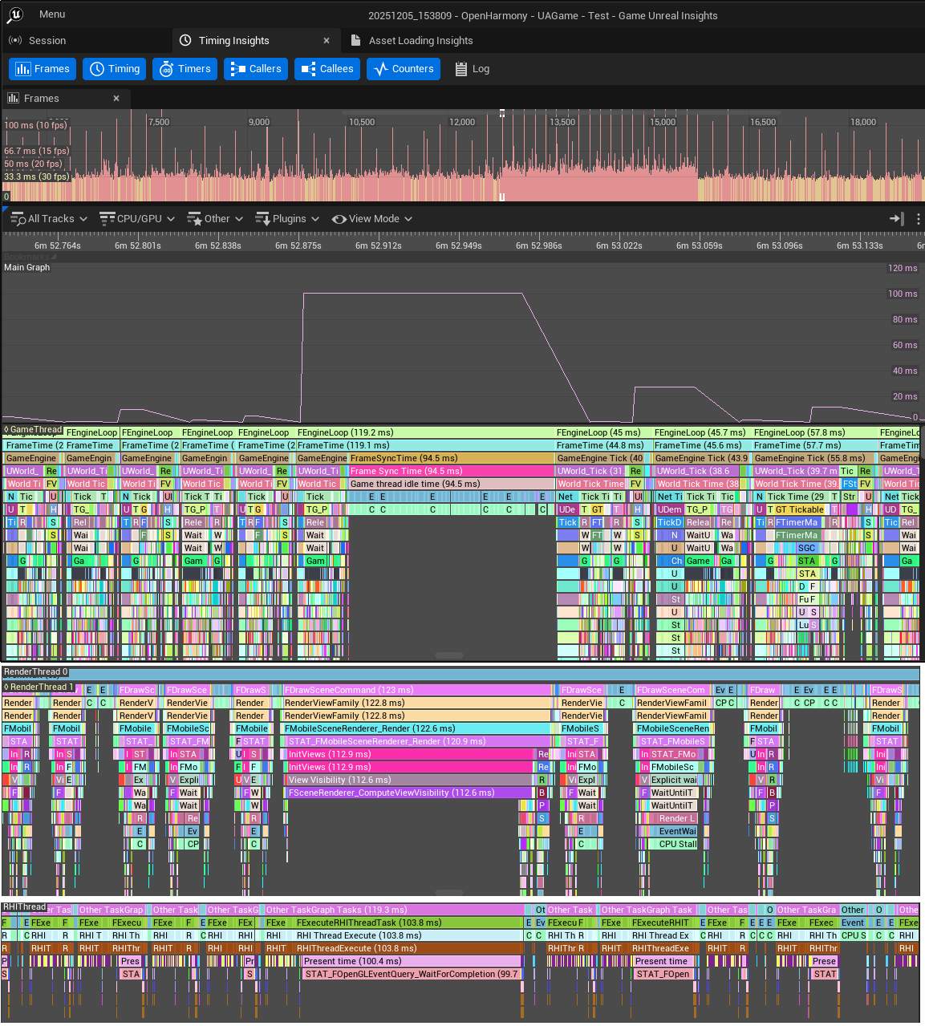Click the RenderThread 0 track header

(x=35, y=672)
